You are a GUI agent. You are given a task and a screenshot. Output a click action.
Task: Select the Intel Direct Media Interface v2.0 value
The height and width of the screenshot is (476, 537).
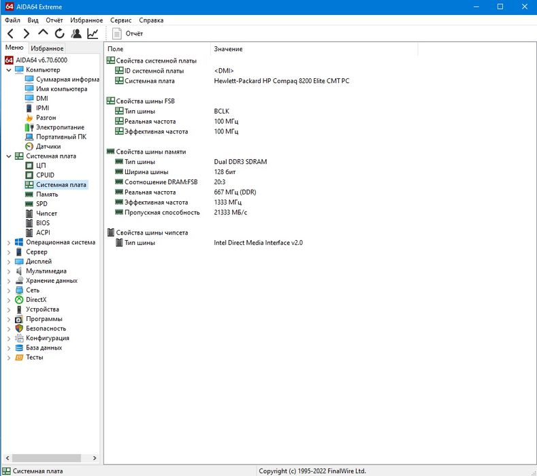click(x=258, y=243)
